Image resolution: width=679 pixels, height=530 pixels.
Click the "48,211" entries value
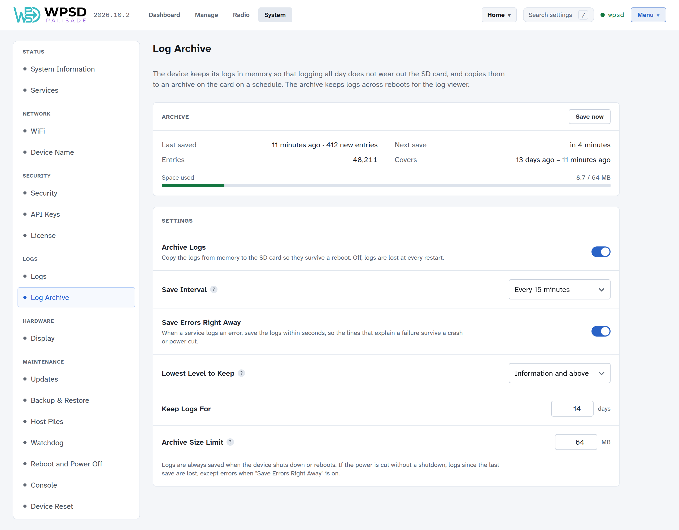(365, 160)
